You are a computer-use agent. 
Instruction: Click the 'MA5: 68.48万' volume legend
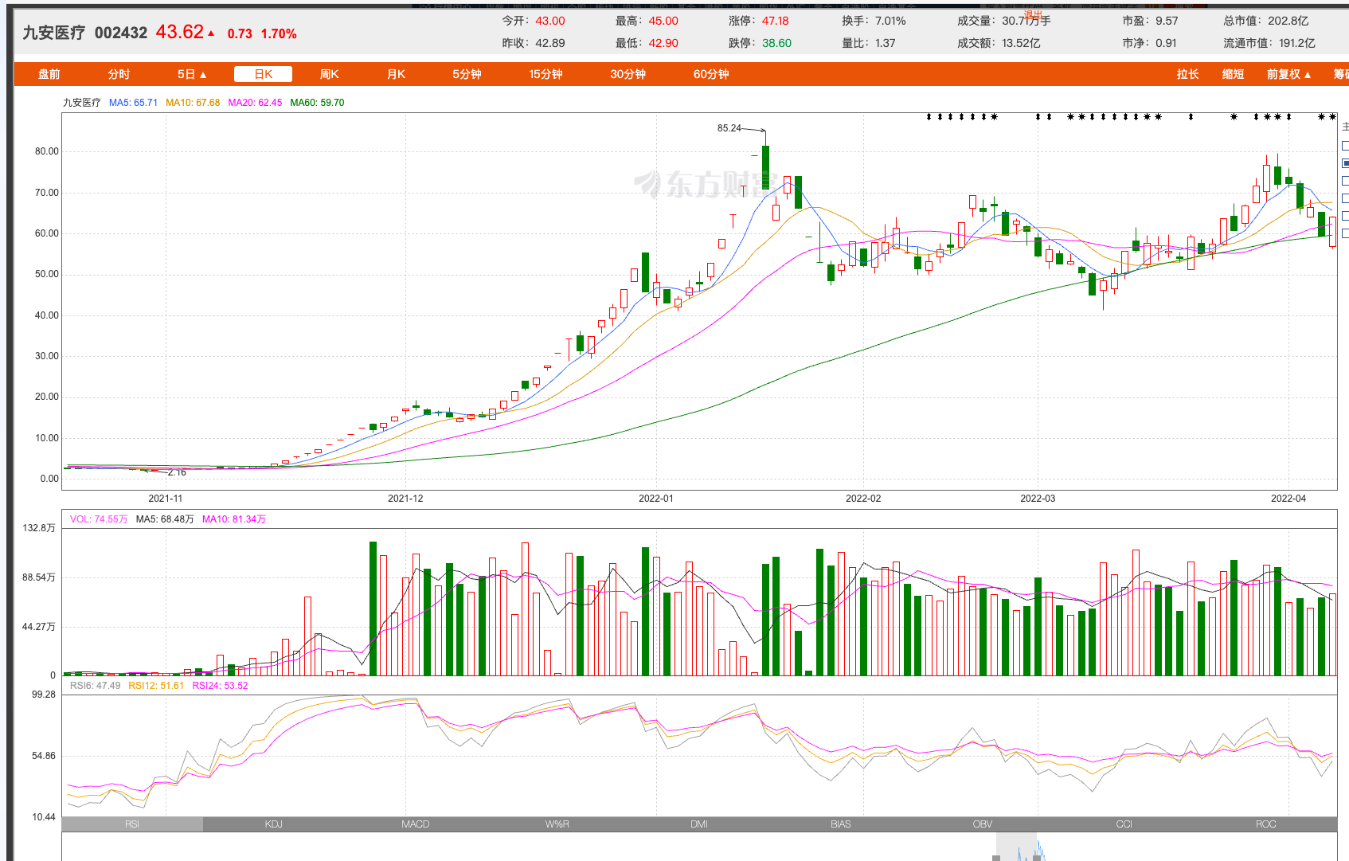[165, 519]
